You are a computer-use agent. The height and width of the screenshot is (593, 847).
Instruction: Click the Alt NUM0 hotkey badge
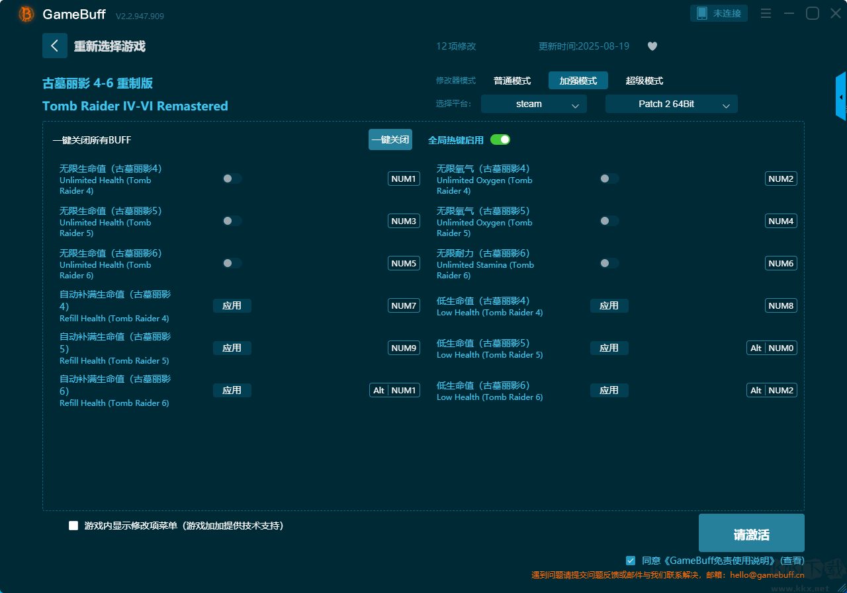click(772, 348)
